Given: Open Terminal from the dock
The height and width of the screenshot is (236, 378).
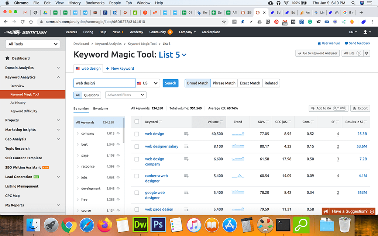Looking at the screenshot, I should pos(283,225).
